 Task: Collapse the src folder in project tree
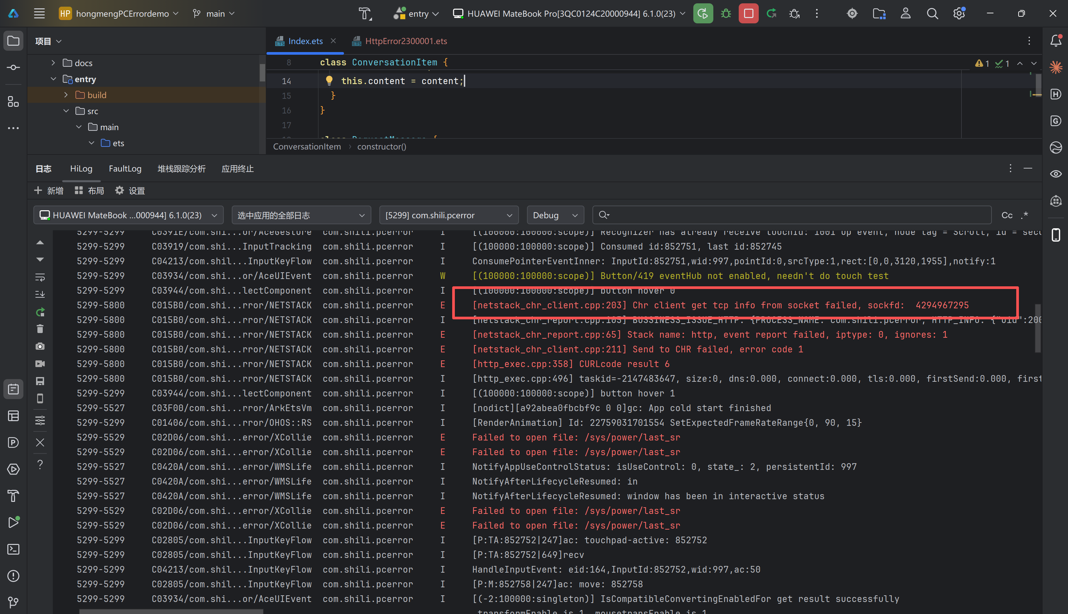pyautogui.click(x=66, y=111)
